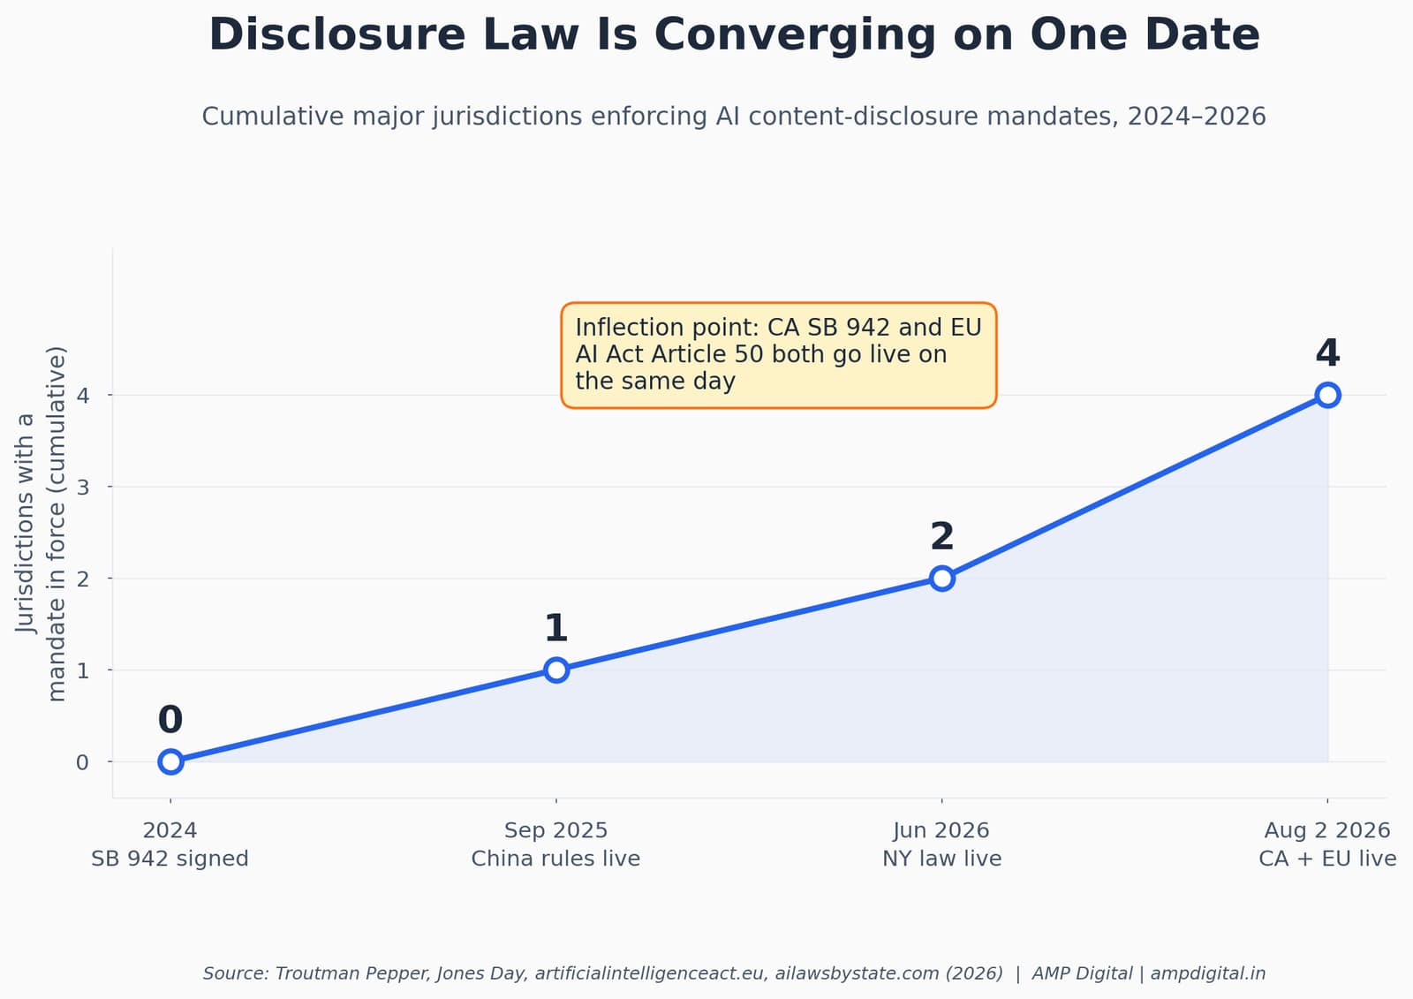The image size is (1413, 999).
Task: Select the "SB 942 signed" x-axis caption
Action: [170, 859]
